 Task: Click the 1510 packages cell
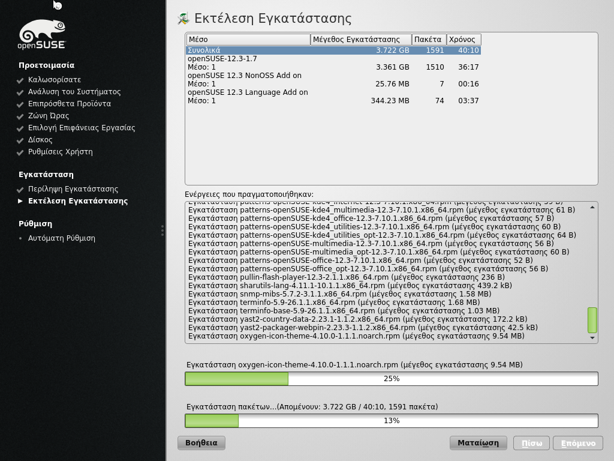[x=435, y=67]
